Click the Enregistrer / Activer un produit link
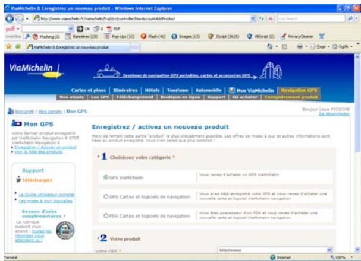This screenshot has height=261, width=361. [x=45, y=147]
